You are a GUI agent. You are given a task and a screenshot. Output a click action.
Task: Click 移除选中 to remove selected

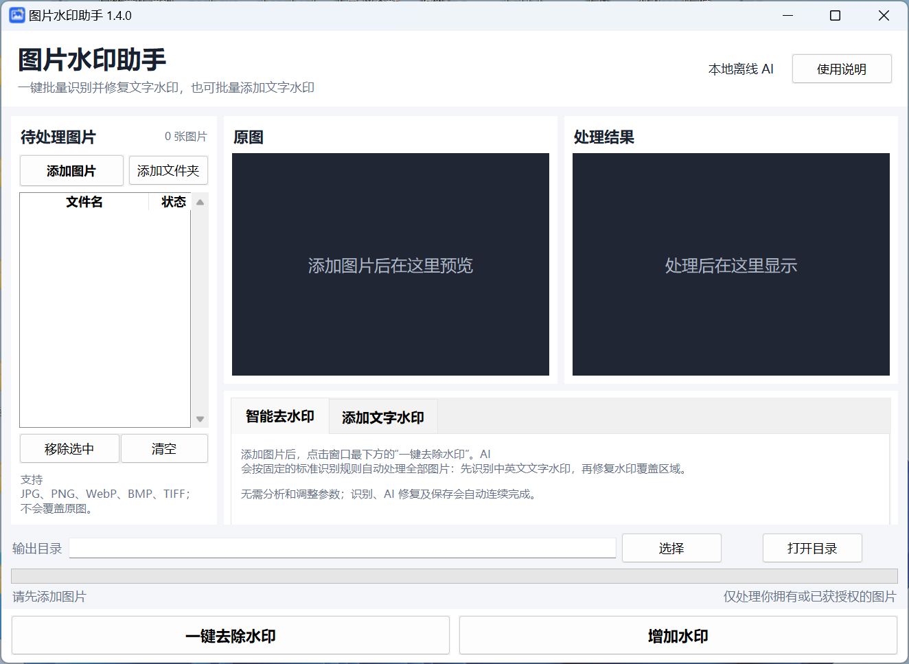pyautogui.click(x=69, y=448)
